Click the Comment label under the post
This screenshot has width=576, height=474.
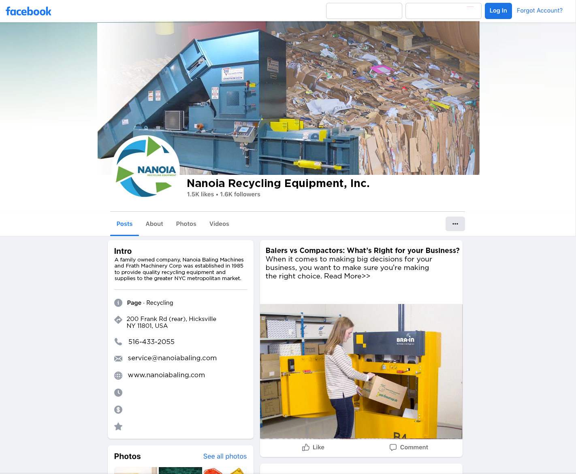(414, 447)
